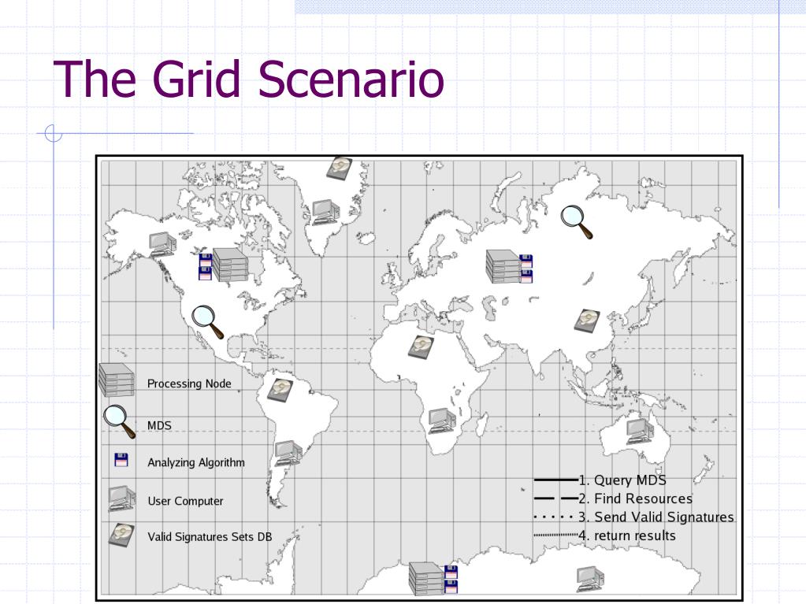This screenshot has height=604, width=806.
Task: Select the text 2. Find Resources
Action: pyautogui.click(x=635, y=498)
